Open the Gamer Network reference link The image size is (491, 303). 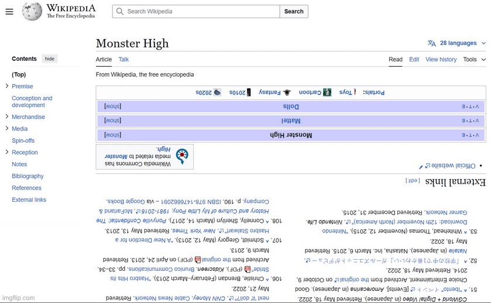(445, 212)
